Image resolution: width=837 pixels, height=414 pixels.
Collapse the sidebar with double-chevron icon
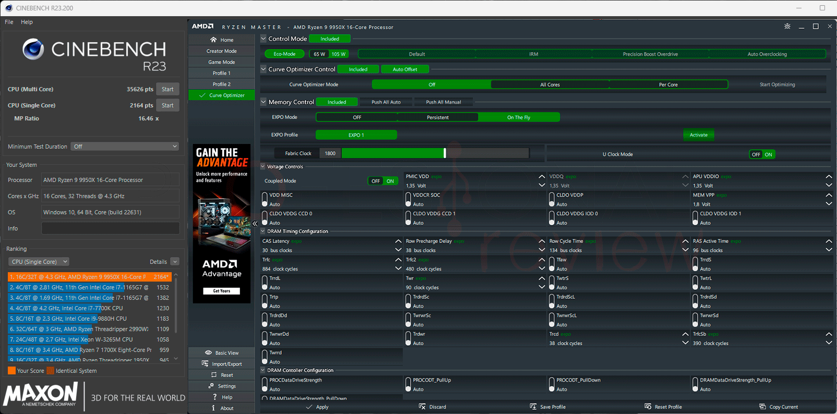[x=255, y=223]
